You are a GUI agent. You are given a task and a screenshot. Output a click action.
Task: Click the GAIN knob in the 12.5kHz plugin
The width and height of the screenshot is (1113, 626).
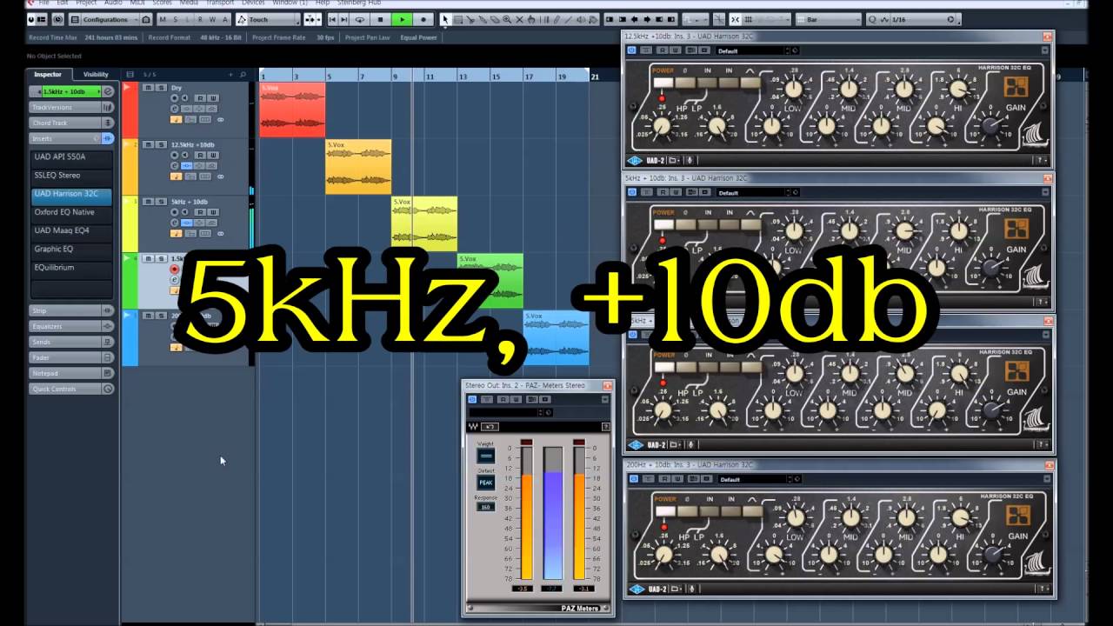990,128
